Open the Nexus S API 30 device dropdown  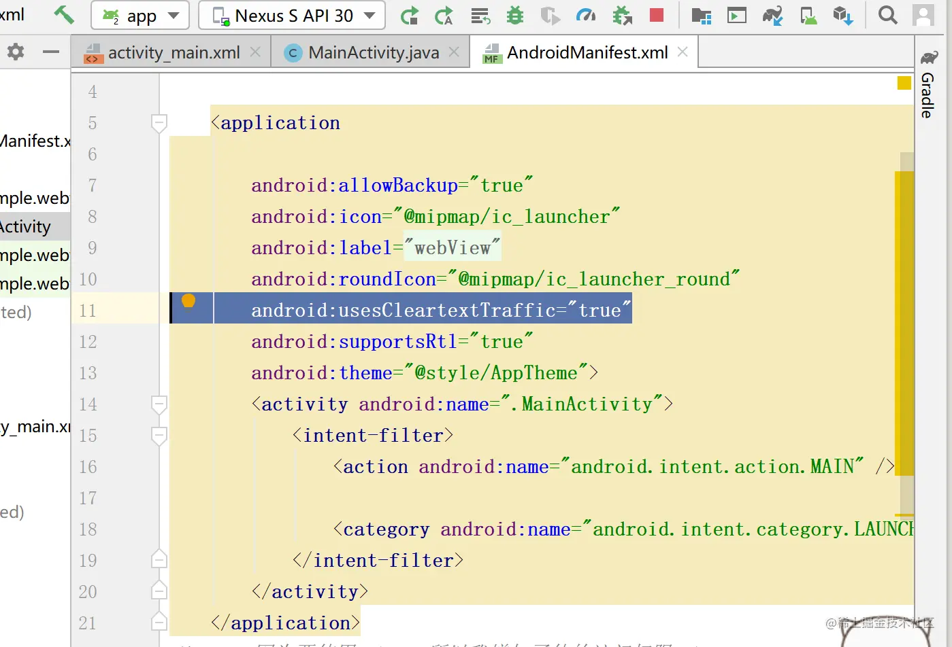click(x=292, y=15)
